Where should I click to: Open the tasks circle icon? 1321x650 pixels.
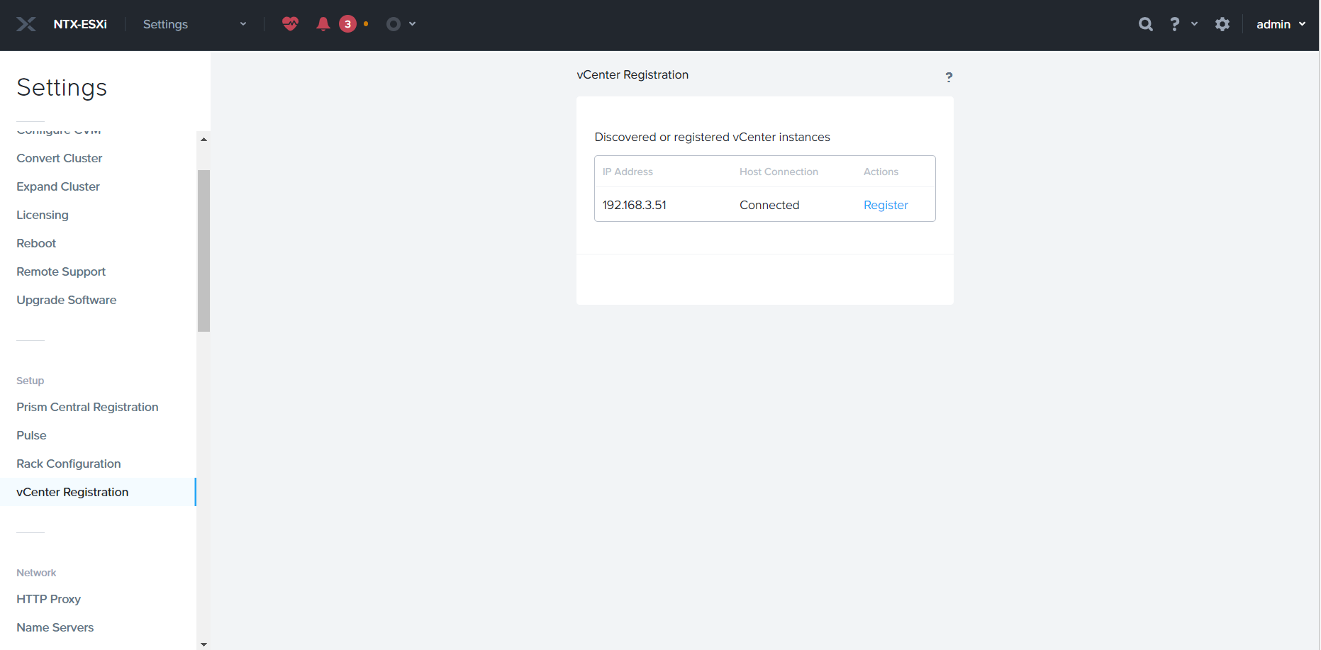(394, 24)
